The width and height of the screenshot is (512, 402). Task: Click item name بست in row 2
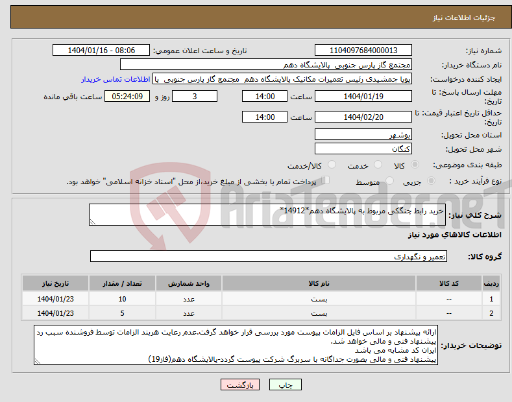click(x=319, y=313)
